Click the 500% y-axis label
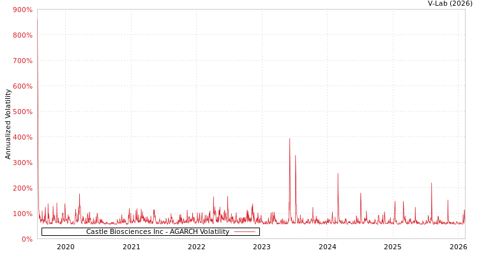Image resolution: width=479 pixels, height=255 pixels. click(x=22, y=112)
